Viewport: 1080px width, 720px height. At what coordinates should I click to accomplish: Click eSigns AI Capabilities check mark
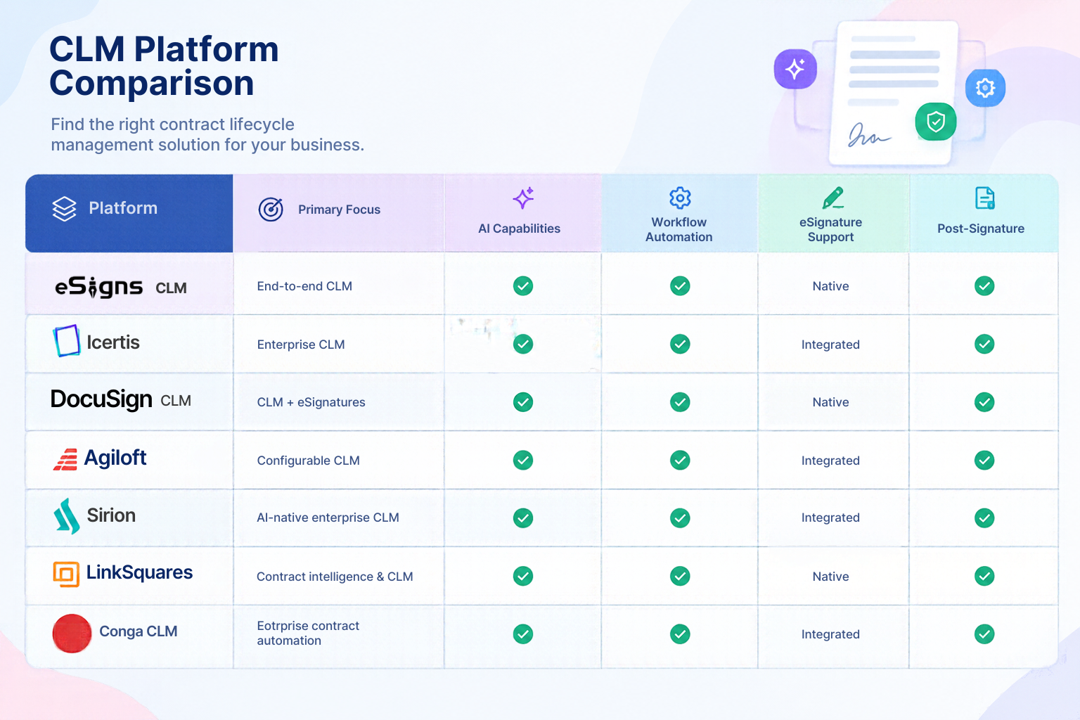pyautogui.click(x=523, y=286)
